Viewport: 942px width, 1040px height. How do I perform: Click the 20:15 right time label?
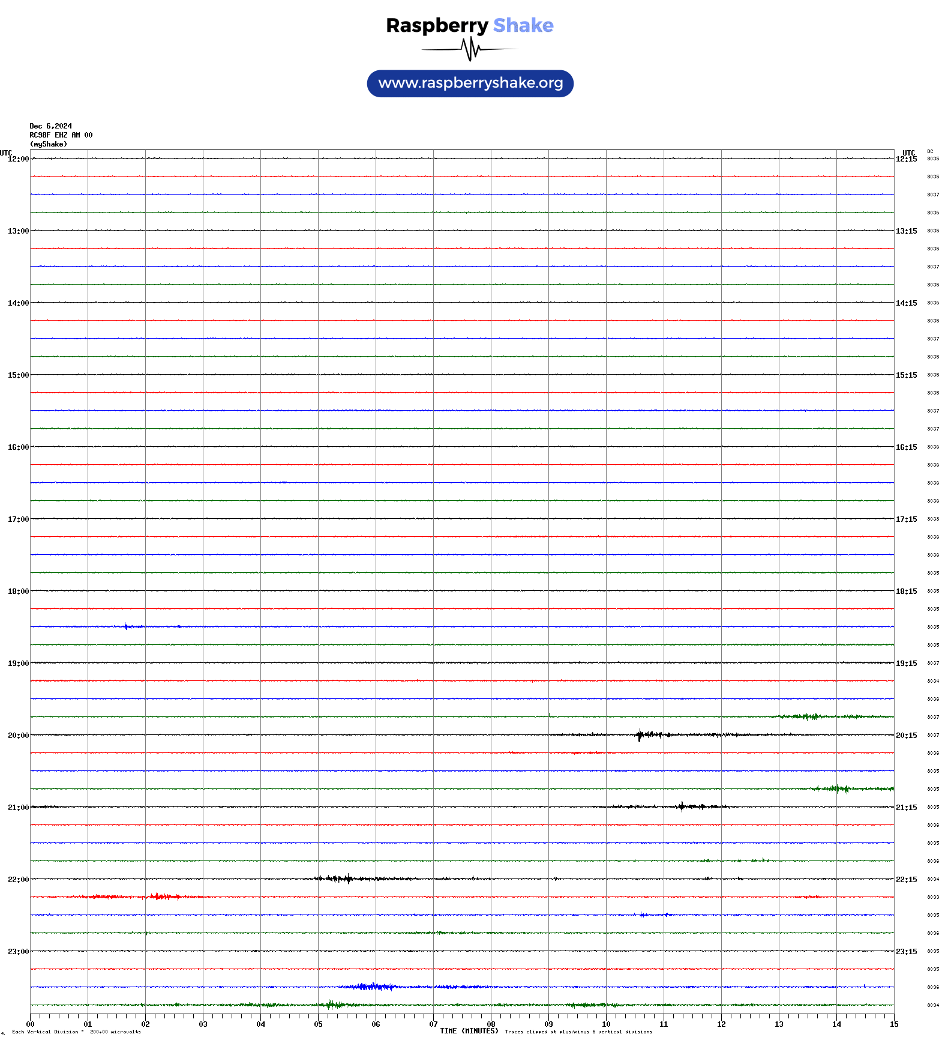click(x=907, y=736)
